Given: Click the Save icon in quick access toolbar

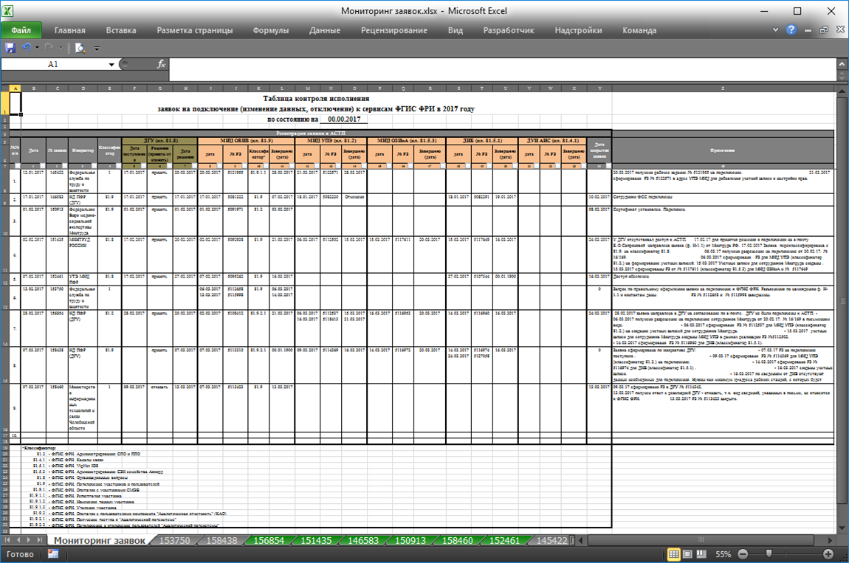Looking at the screenshot, I should click(x=10, y=48).
